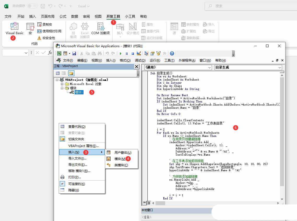This screenshot has height=221, width=297.
Task: Collapse the 模块 folder tree node
Action: click(x=62, y=88)
